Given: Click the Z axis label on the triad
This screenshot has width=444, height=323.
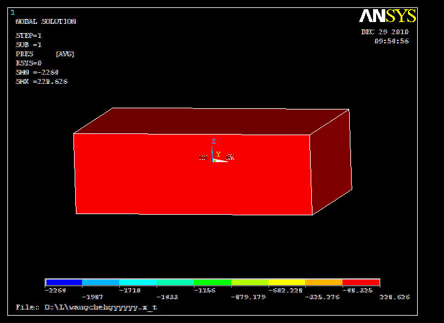Looking at the screenshot, I should (x=213, y=141).
